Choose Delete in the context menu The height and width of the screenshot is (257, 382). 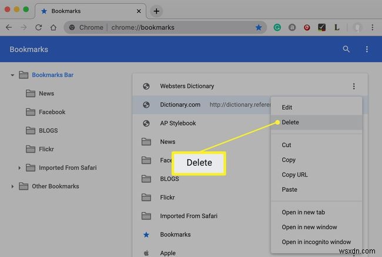coord(316,122)
